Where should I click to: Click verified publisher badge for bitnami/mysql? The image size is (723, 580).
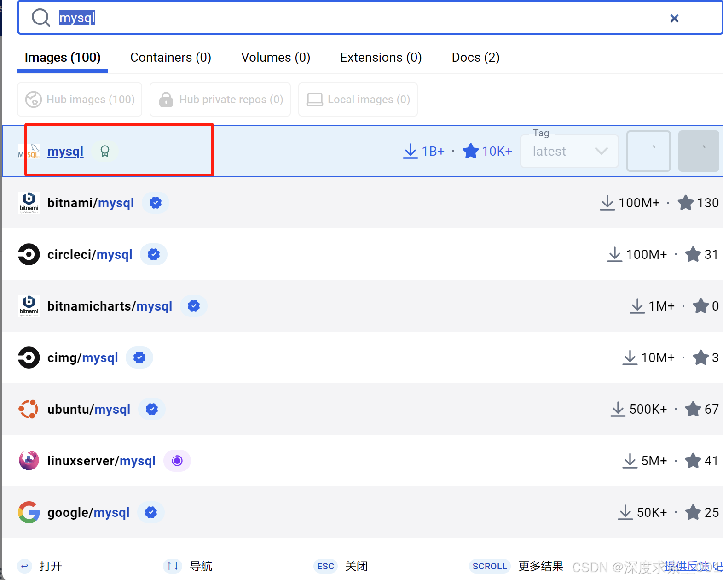click(156, 203)
